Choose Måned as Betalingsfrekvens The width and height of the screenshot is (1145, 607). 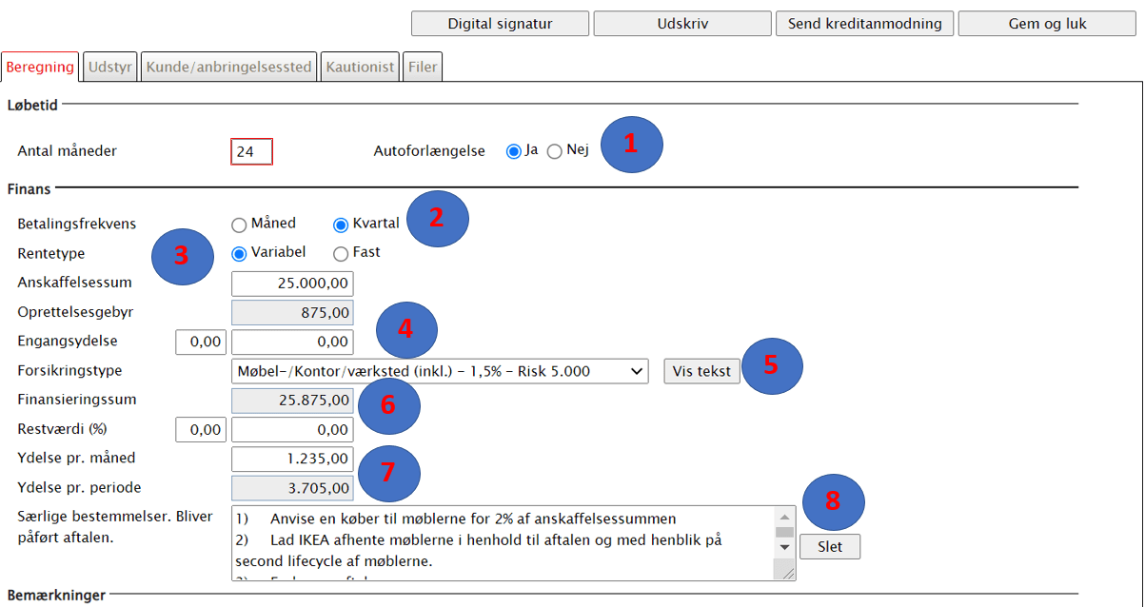pos(240,225)
